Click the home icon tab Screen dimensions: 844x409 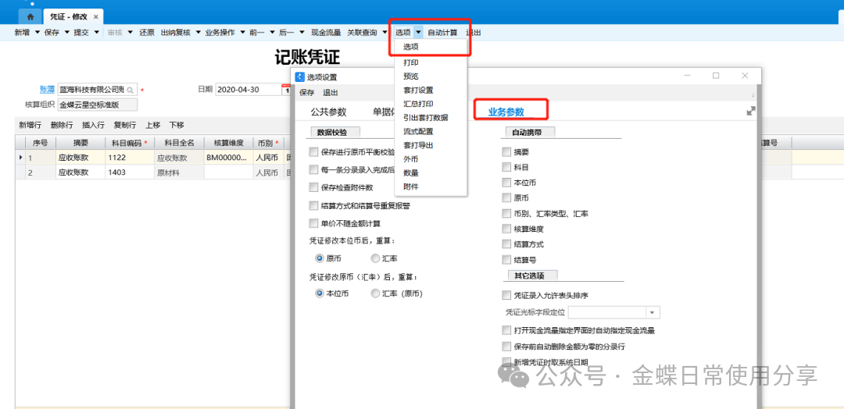[x=30, y=16]
